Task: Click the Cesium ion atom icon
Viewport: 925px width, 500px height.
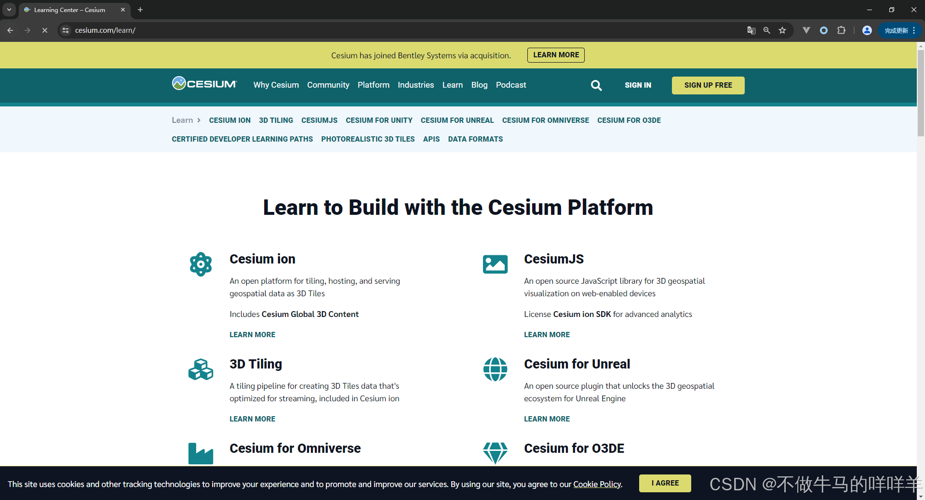Action: click(201, 264)
